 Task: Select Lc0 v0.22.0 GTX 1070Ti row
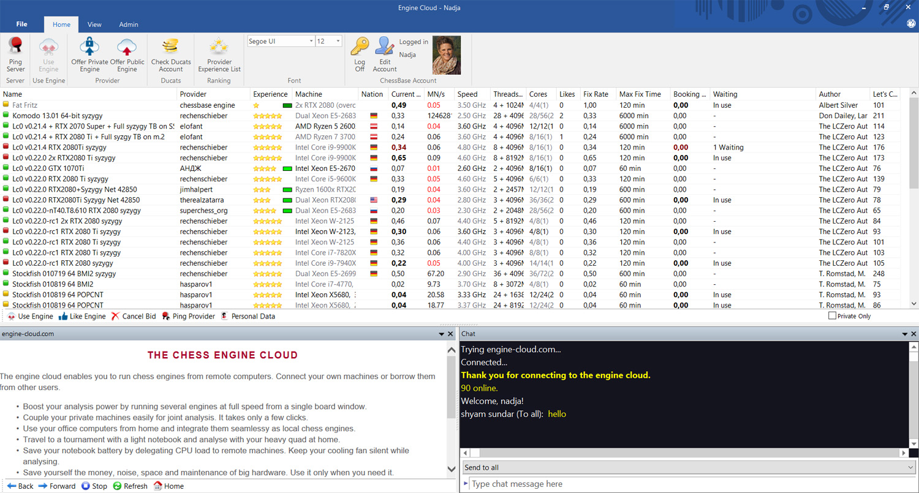tap(450, 168)
